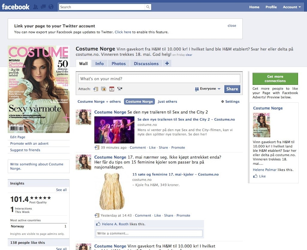Select the Costume Norge + others filter
Image resolution: width=307 pixels, height=250 pixels.
(x=99, y=101)
